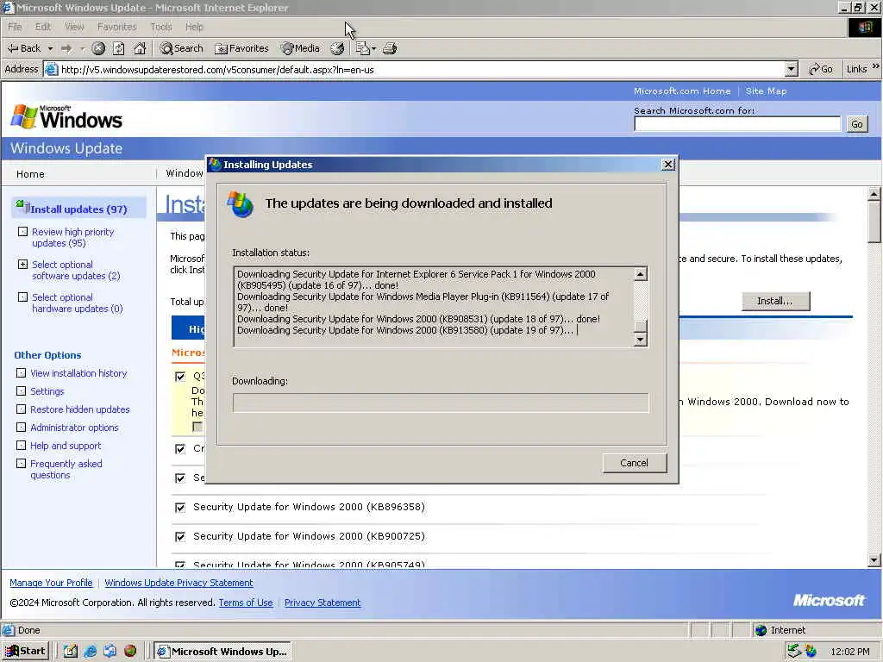Expand Select optional software updates plus box
883x662 pixels.
coord(22,264)
